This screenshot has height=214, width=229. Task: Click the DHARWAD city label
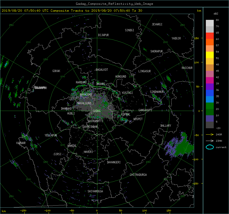pos(66,109)
